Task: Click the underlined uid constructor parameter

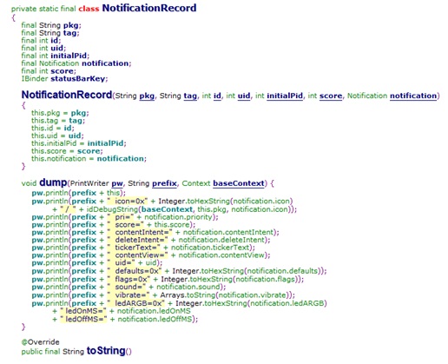Action: [244, 96]
